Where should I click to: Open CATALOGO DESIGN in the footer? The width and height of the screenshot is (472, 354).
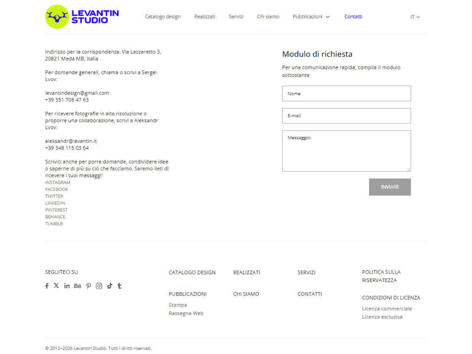tap(192, 273)
